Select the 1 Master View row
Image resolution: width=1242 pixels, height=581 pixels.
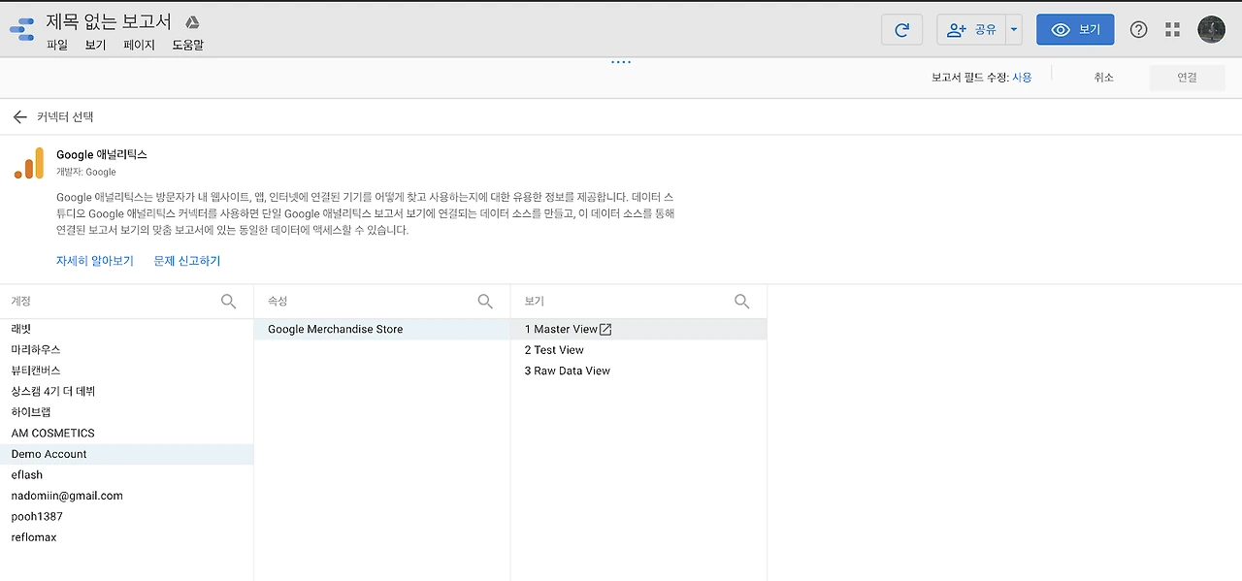click(x=638, y=329)
